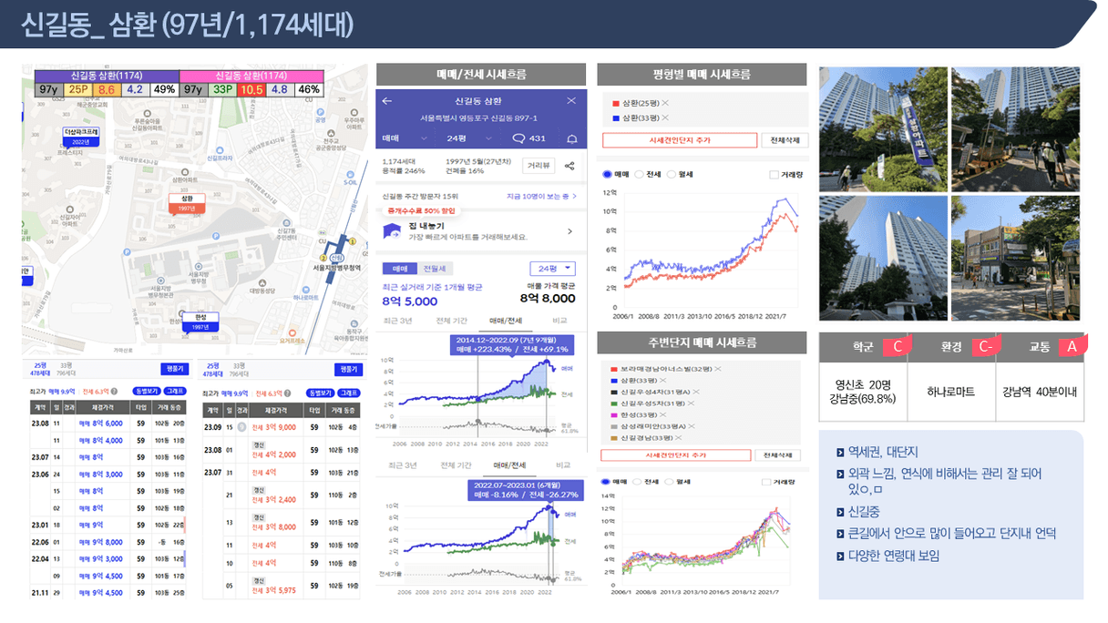
Task: Click 동별보기 in the 매매 transaction list
Action: click(146, 392)
